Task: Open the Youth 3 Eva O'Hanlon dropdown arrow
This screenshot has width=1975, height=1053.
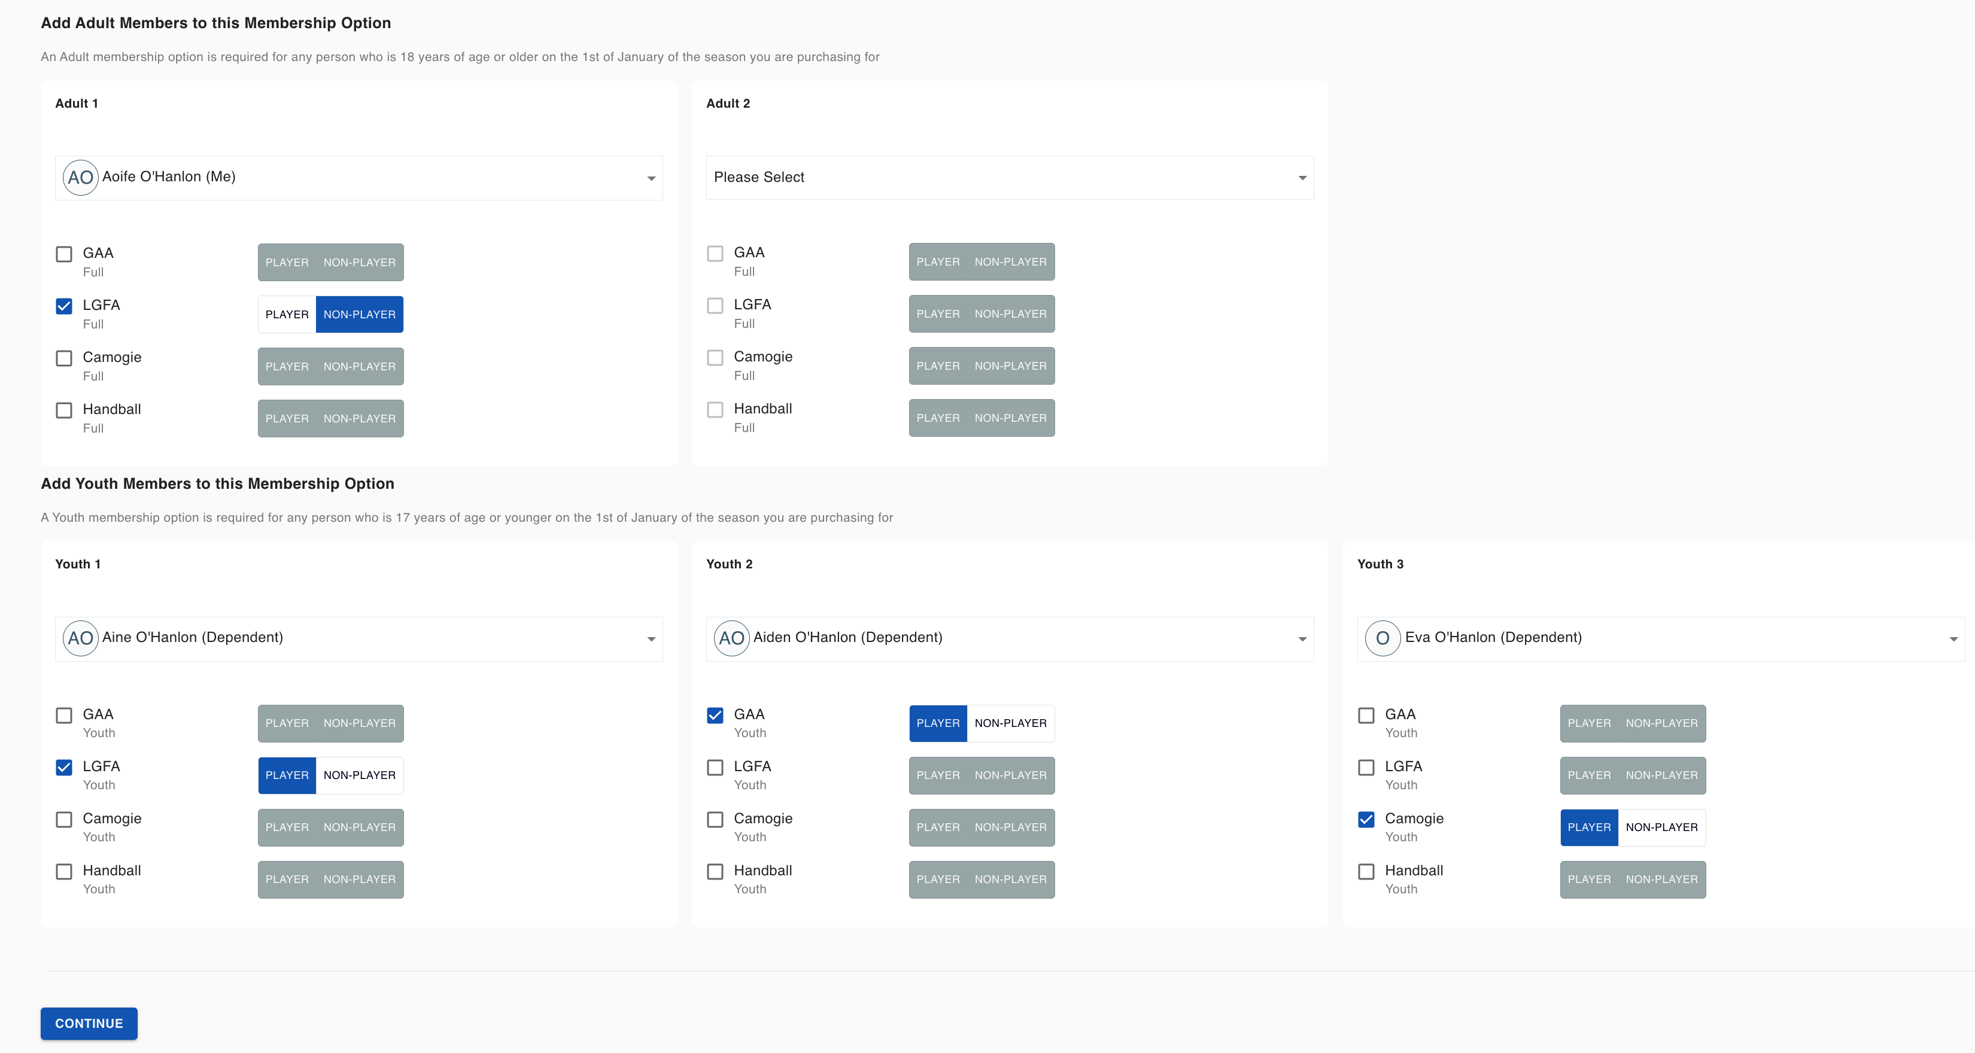Action: (1953, 639)
